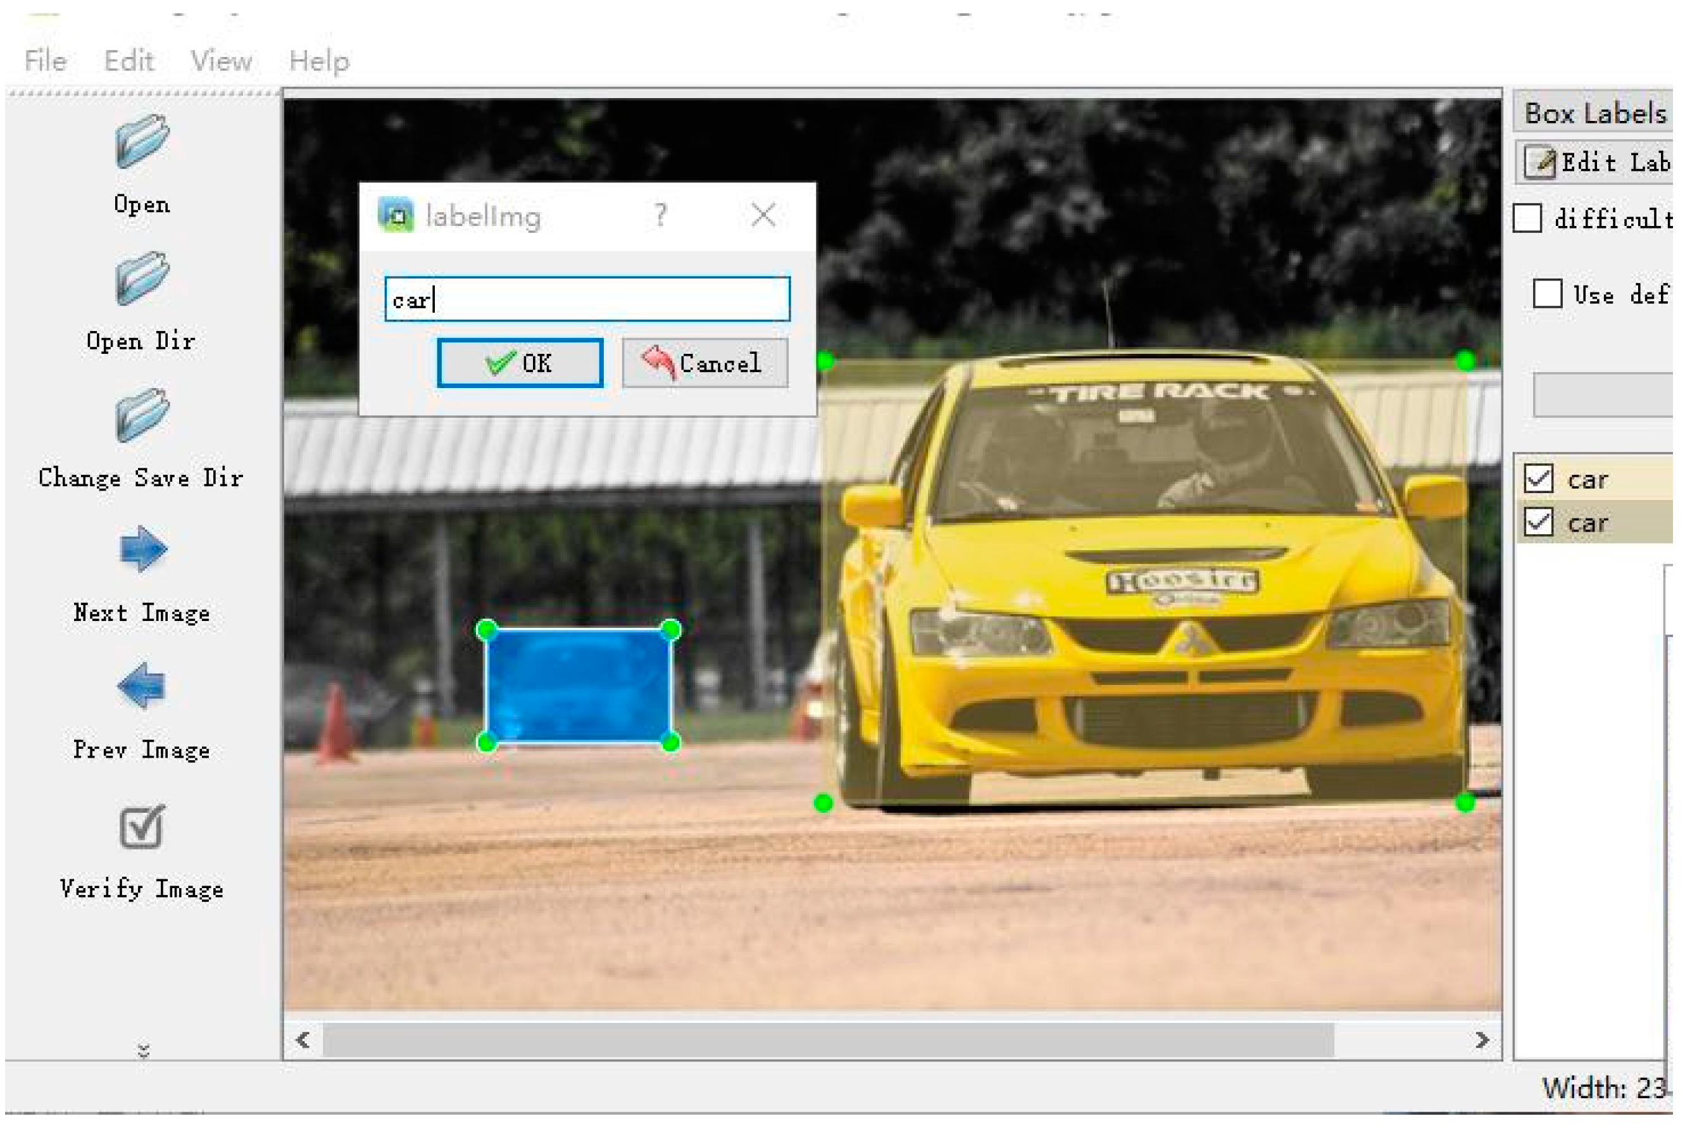The height and width of the screenshot is (1128, 1685).
Task: Confirm the label with OK button
Action: 522,364
